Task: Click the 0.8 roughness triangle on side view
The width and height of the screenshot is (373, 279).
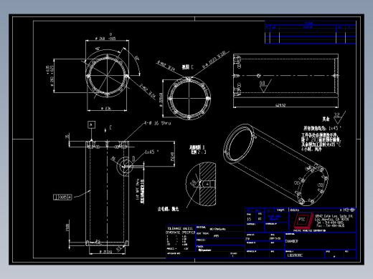Action: [x=265, y=85]
